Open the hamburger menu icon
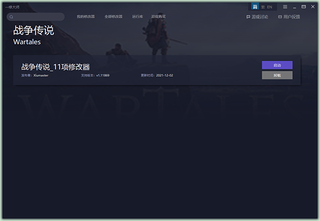Image resolution: width=320 pixels, height=221 pixels. [285, 7]
